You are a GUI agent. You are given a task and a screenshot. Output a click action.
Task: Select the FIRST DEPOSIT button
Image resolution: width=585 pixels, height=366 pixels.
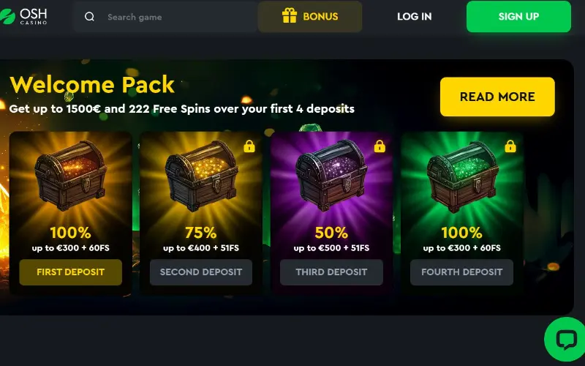pos(70,272)
